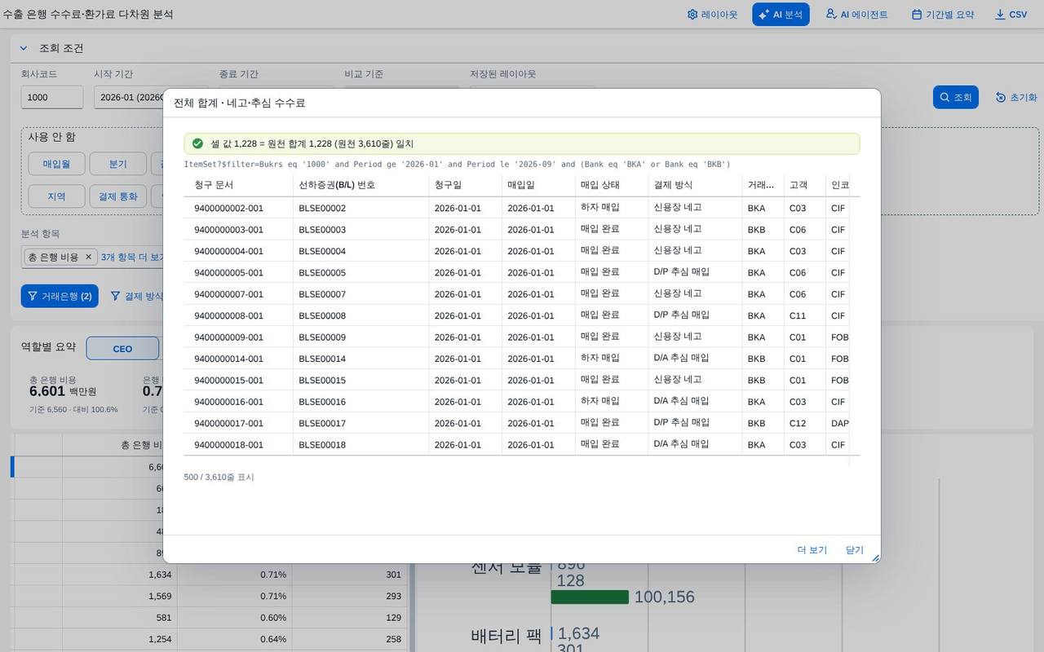Open the AI 에이전트 panel

(856, 15)
